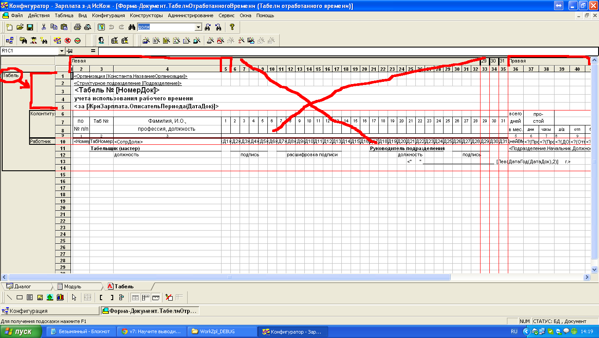Select the rectangle drawing tool

point(20,298)
